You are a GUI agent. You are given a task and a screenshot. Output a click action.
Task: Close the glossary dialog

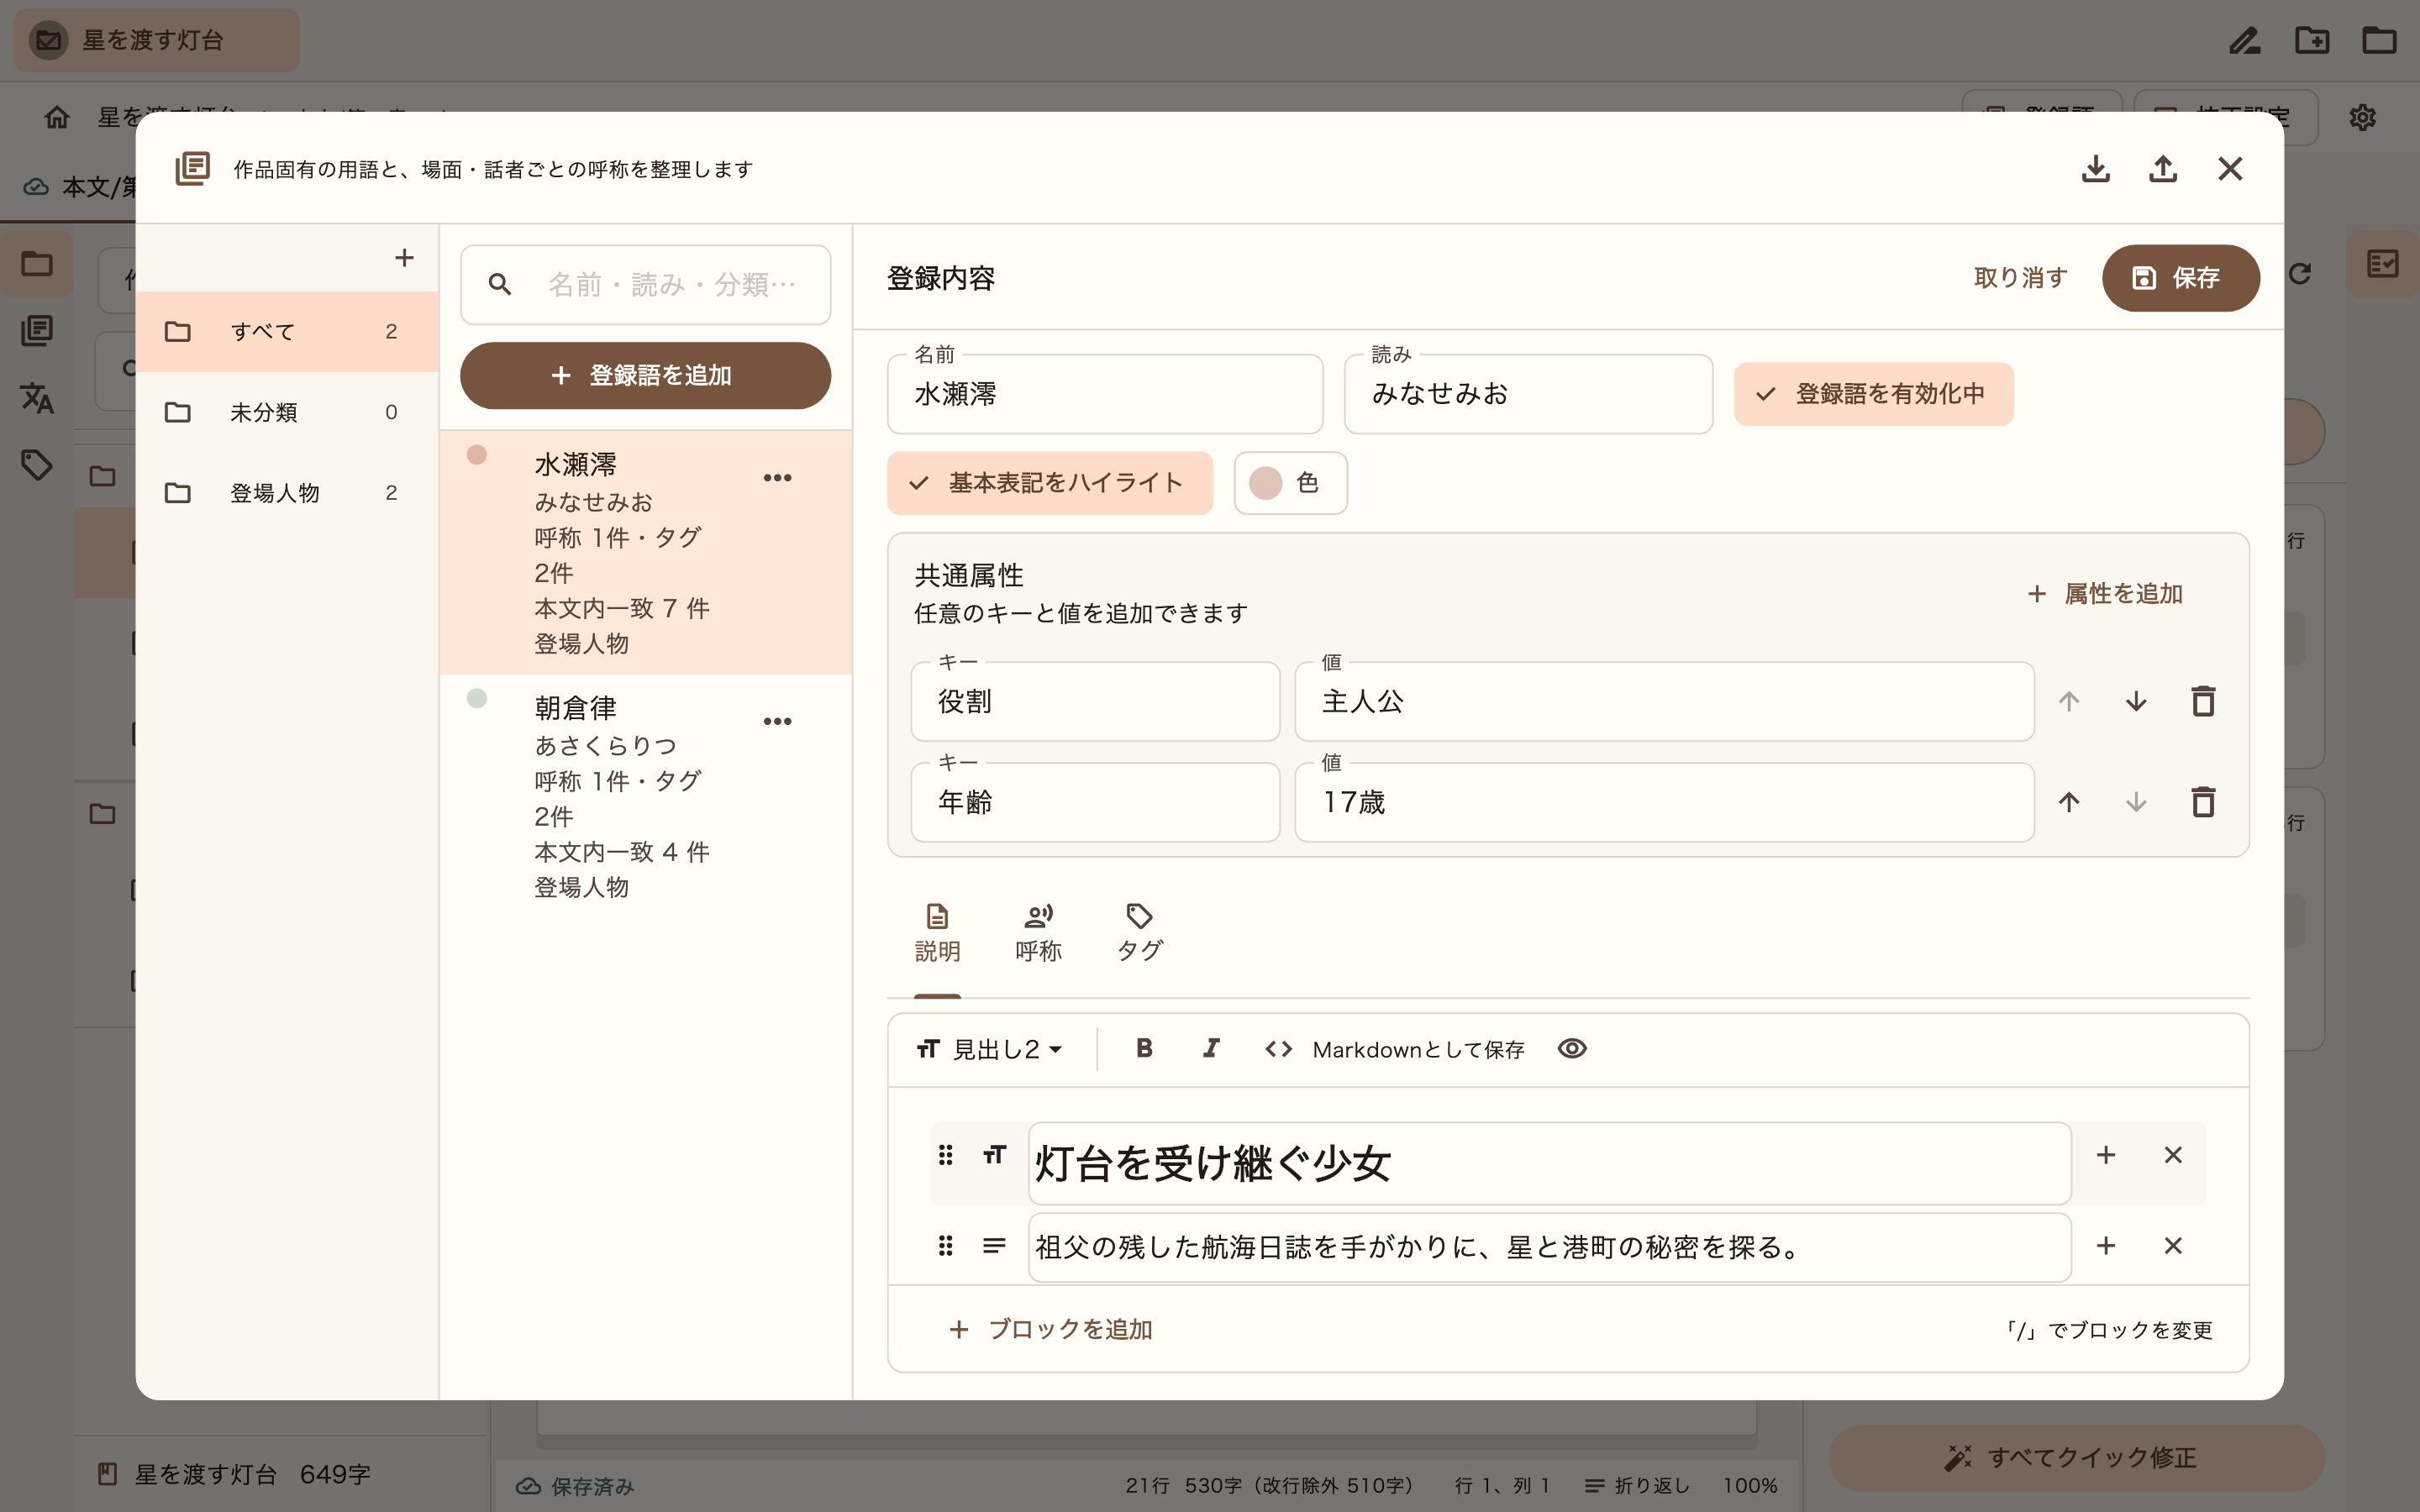click(x=2230, y=169)
